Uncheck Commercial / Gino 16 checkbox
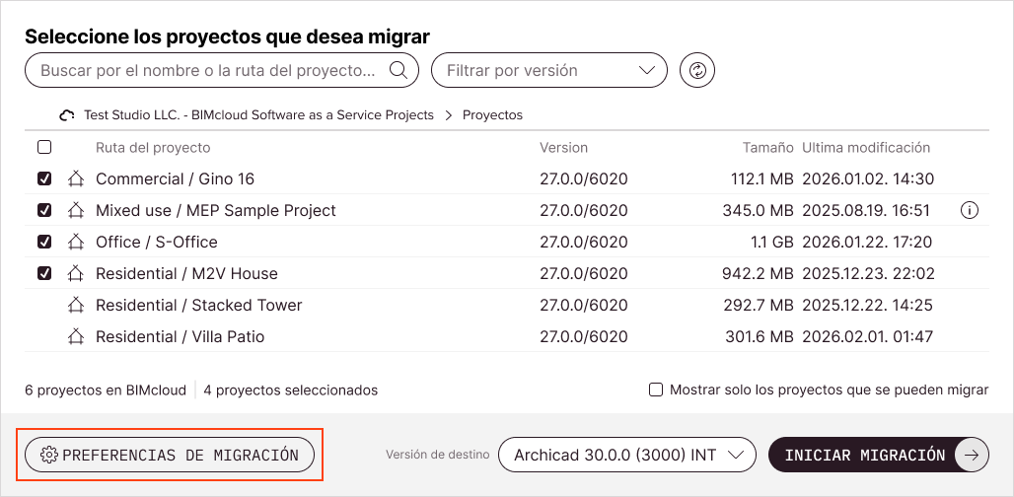1014x497 pixels. 44,178
